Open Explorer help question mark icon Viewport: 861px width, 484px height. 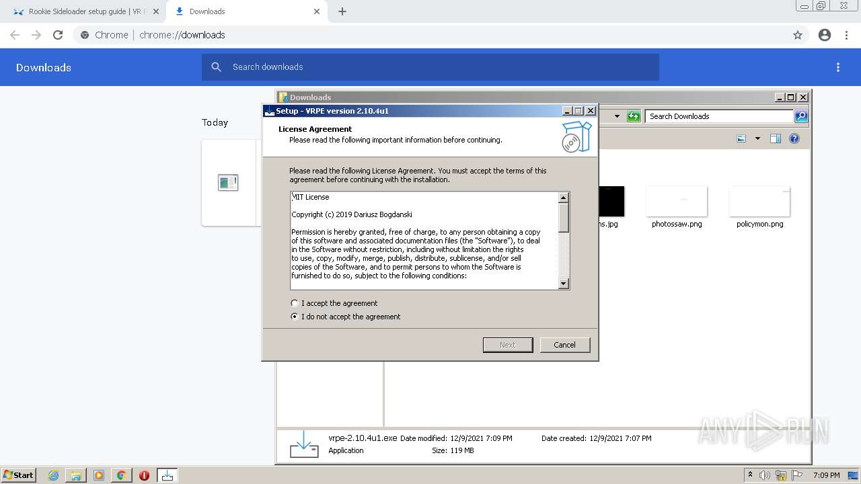click(794, 138)
